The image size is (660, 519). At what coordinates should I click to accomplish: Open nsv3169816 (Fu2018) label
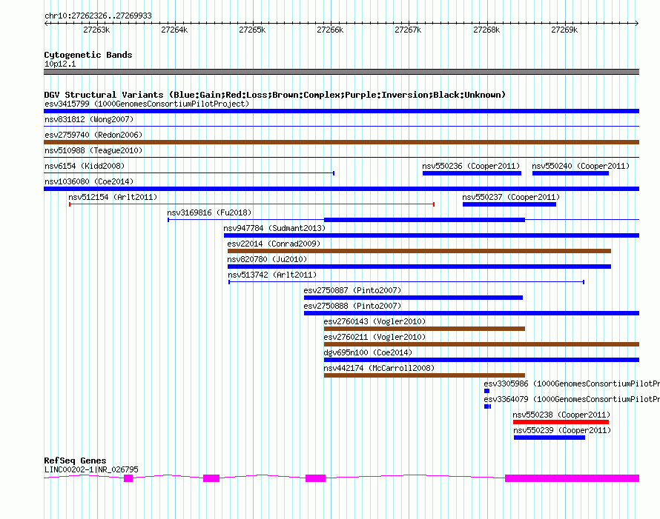pos(209,212)
